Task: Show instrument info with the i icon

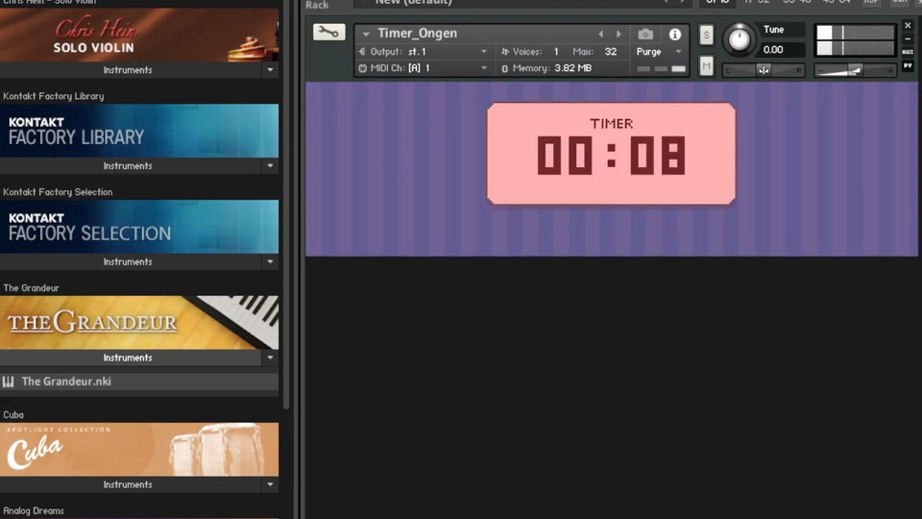Action: click(674, 35)
